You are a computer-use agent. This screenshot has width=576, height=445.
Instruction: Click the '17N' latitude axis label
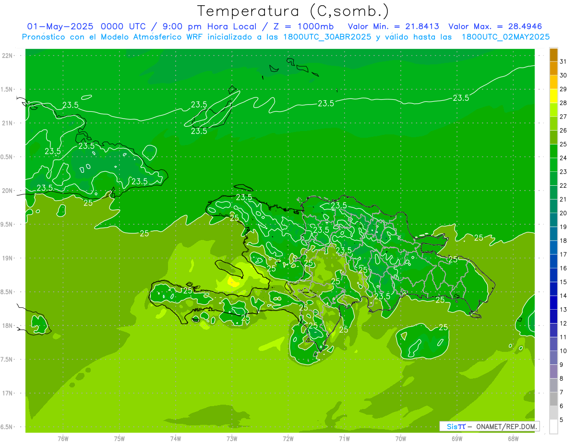(x=7, y=393)
